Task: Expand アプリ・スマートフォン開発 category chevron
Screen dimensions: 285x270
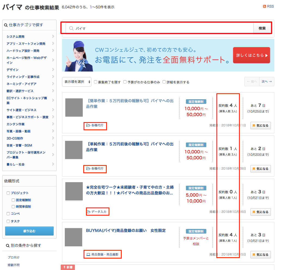Action: pos(53,44)
